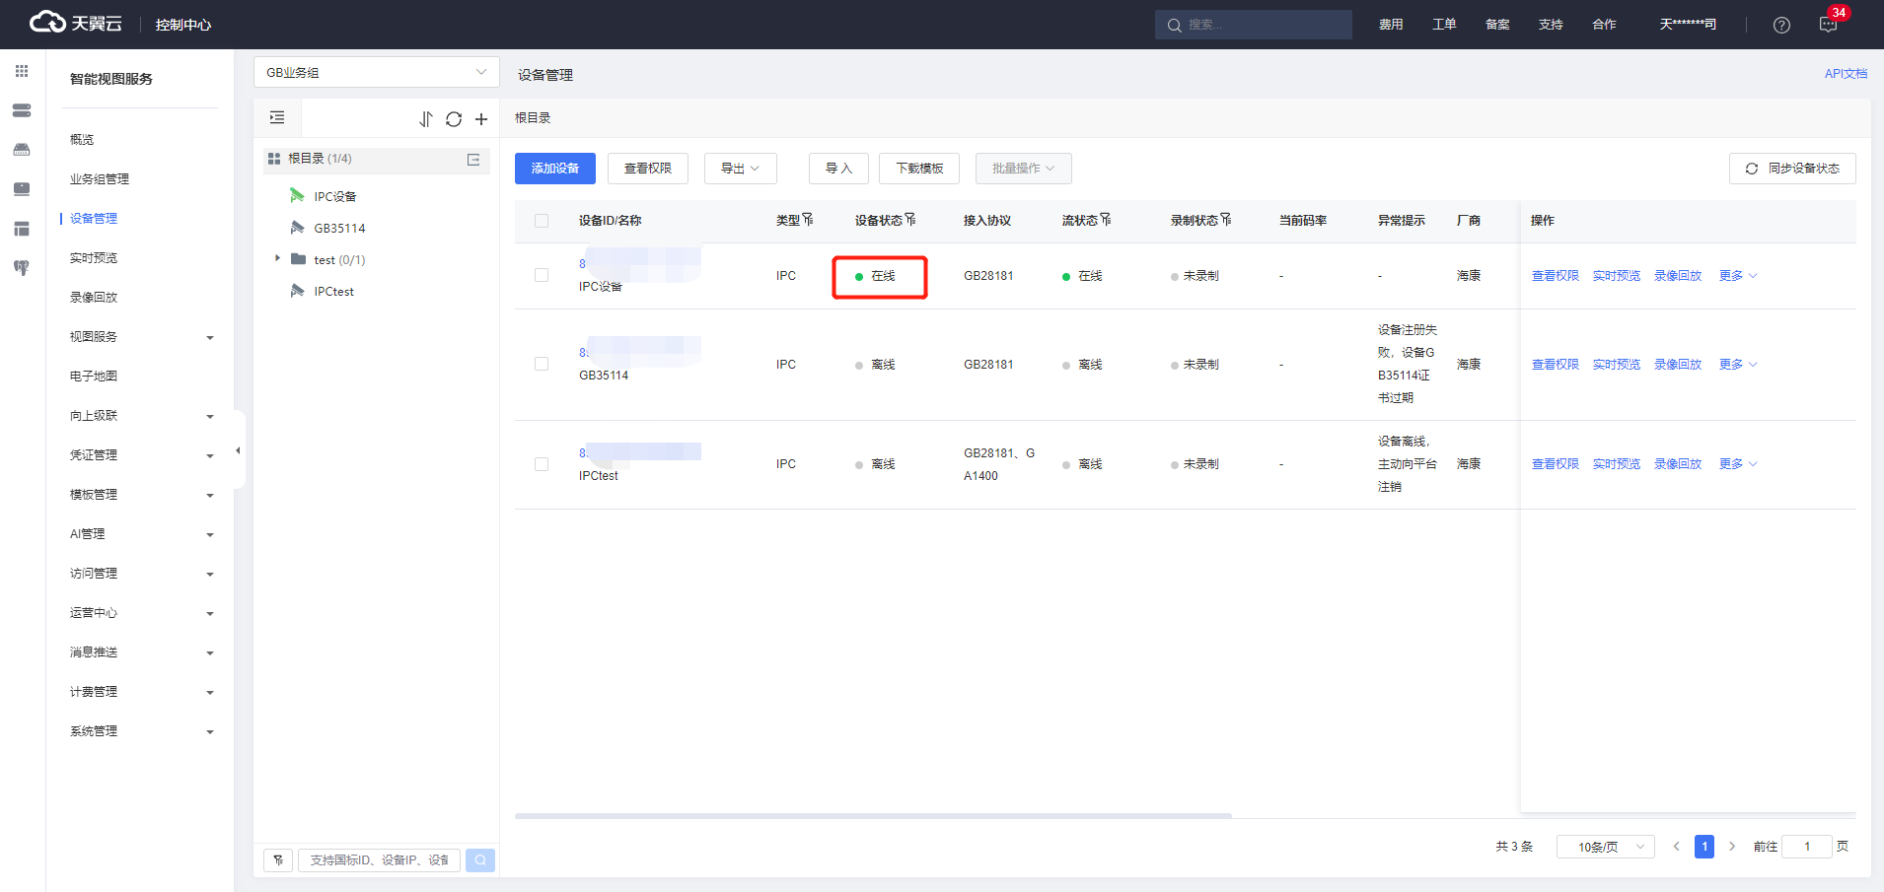Expand the 凭证管理 sidebar menu
This screenshot has width=1884, height=892.
click(142, 455)
